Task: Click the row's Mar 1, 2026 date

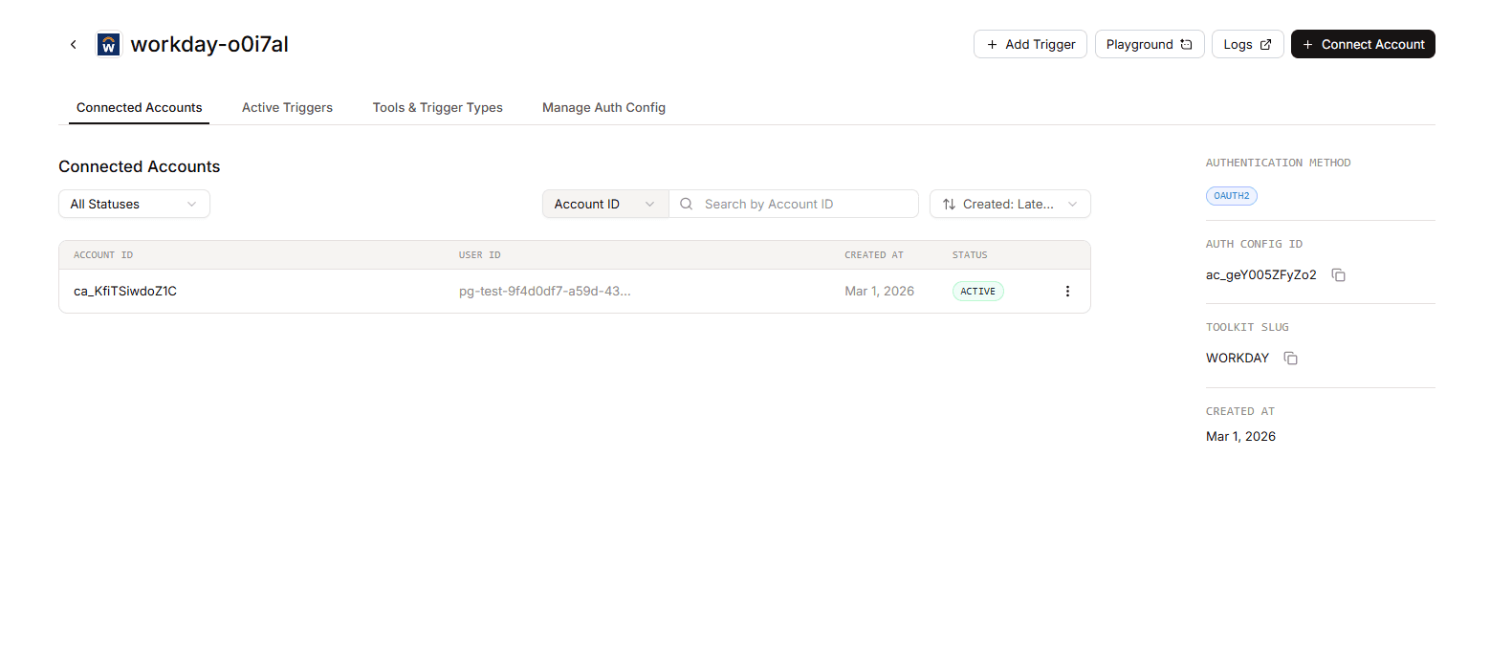Action: [x=879, y=292]
